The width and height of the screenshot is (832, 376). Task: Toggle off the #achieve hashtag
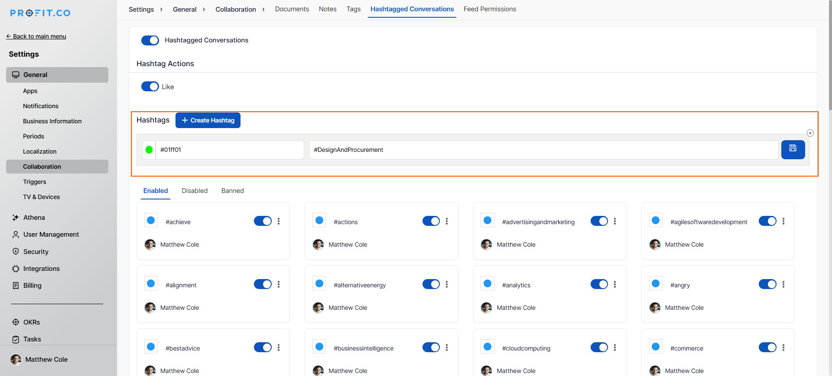pyautogui.click(x=263, y=222)
